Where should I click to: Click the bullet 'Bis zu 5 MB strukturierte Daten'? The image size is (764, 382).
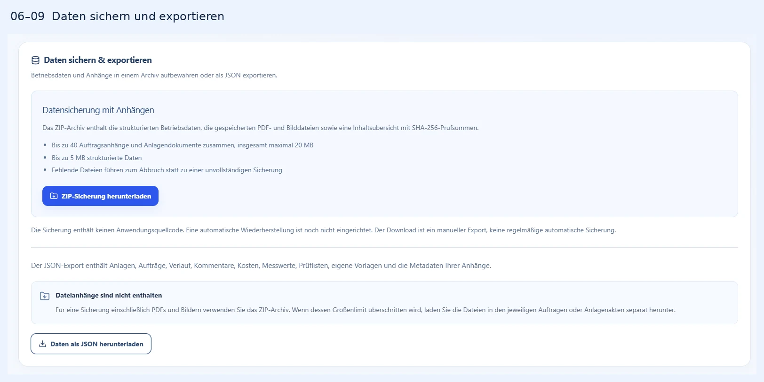click(x=97, y=158)
